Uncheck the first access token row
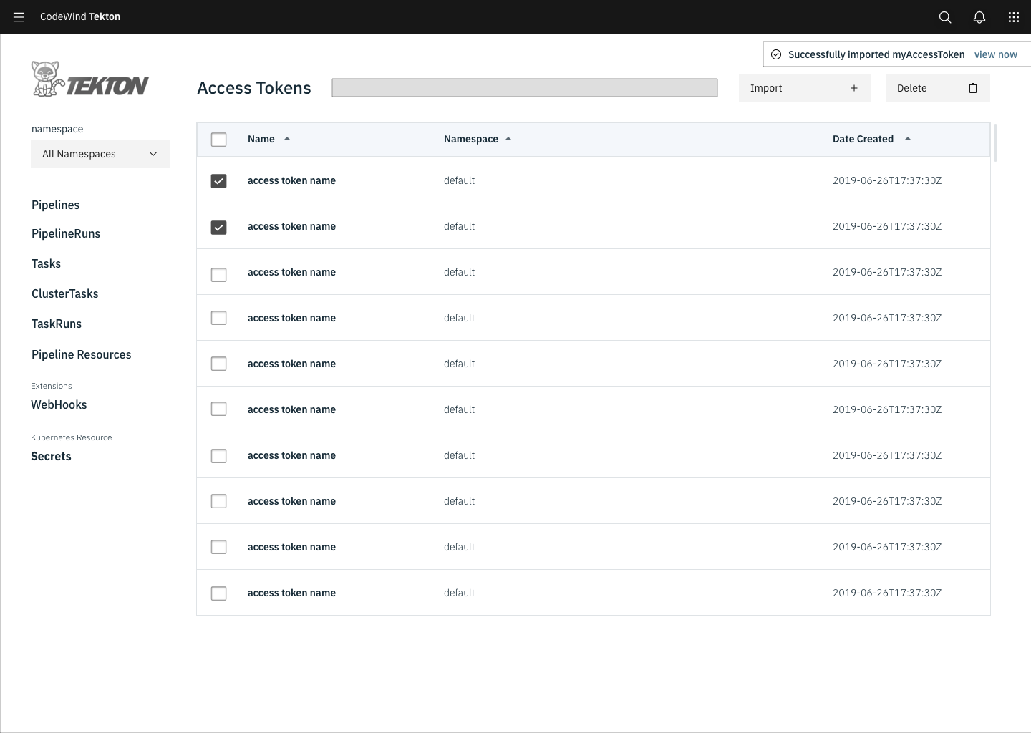 tap(218, 180)
